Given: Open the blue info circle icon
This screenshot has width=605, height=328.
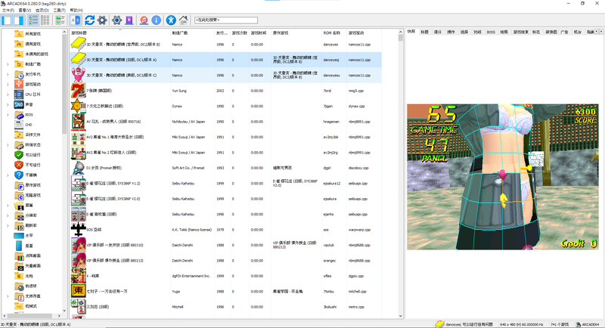Looking at the screenshot, I should pyautogui.click(x=157, y=20).
